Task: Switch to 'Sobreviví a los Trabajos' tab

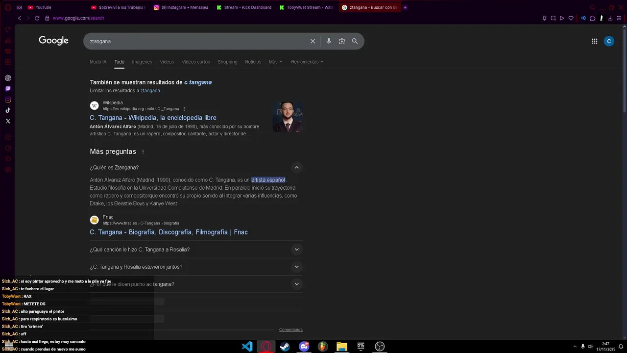Action: 118,7
